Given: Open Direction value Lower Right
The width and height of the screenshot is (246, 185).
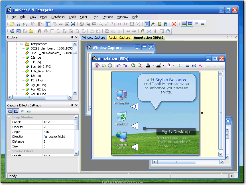Looking at the screenshot, I should pyautogui.click(x=58, y=137).
